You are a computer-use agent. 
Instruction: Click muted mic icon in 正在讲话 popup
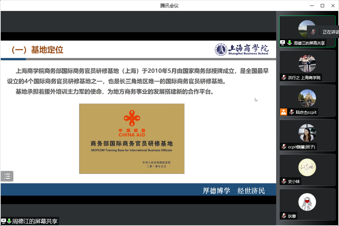[x=313, y=32]
